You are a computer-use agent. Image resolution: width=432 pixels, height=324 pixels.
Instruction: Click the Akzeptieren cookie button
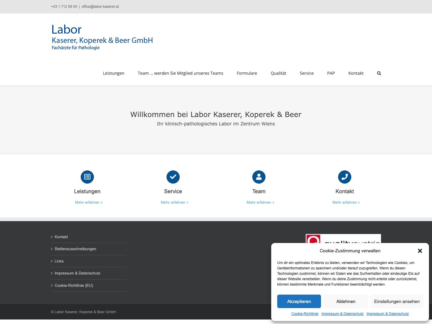(299, 301)
